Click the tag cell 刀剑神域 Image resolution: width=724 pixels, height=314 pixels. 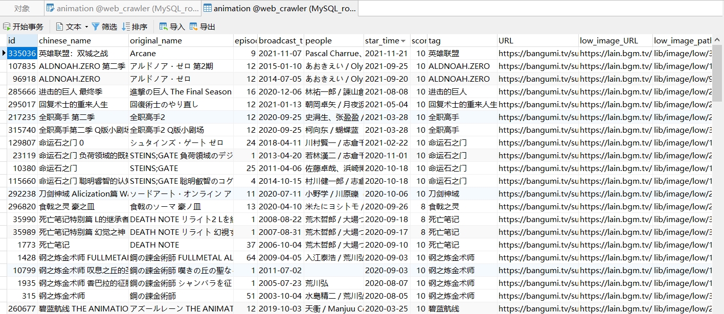click(x=462, y=194)
